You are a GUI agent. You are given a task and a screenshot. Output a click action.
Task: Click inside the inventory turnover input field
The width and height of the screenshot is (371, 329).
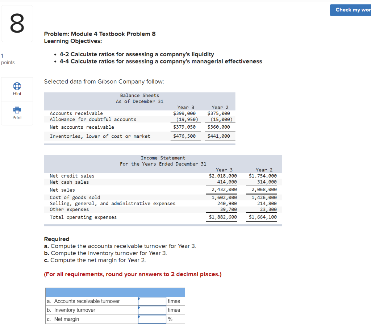[152, 310]
